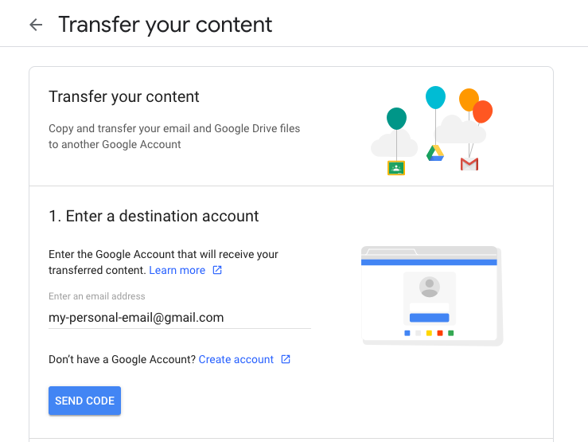588x442 pixels.
Task: Click the avatar icon in the sign-in illustration
Action: 430,287
